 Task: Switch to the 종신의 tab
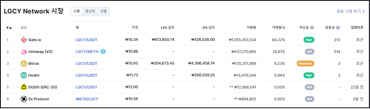pos(90,11)
